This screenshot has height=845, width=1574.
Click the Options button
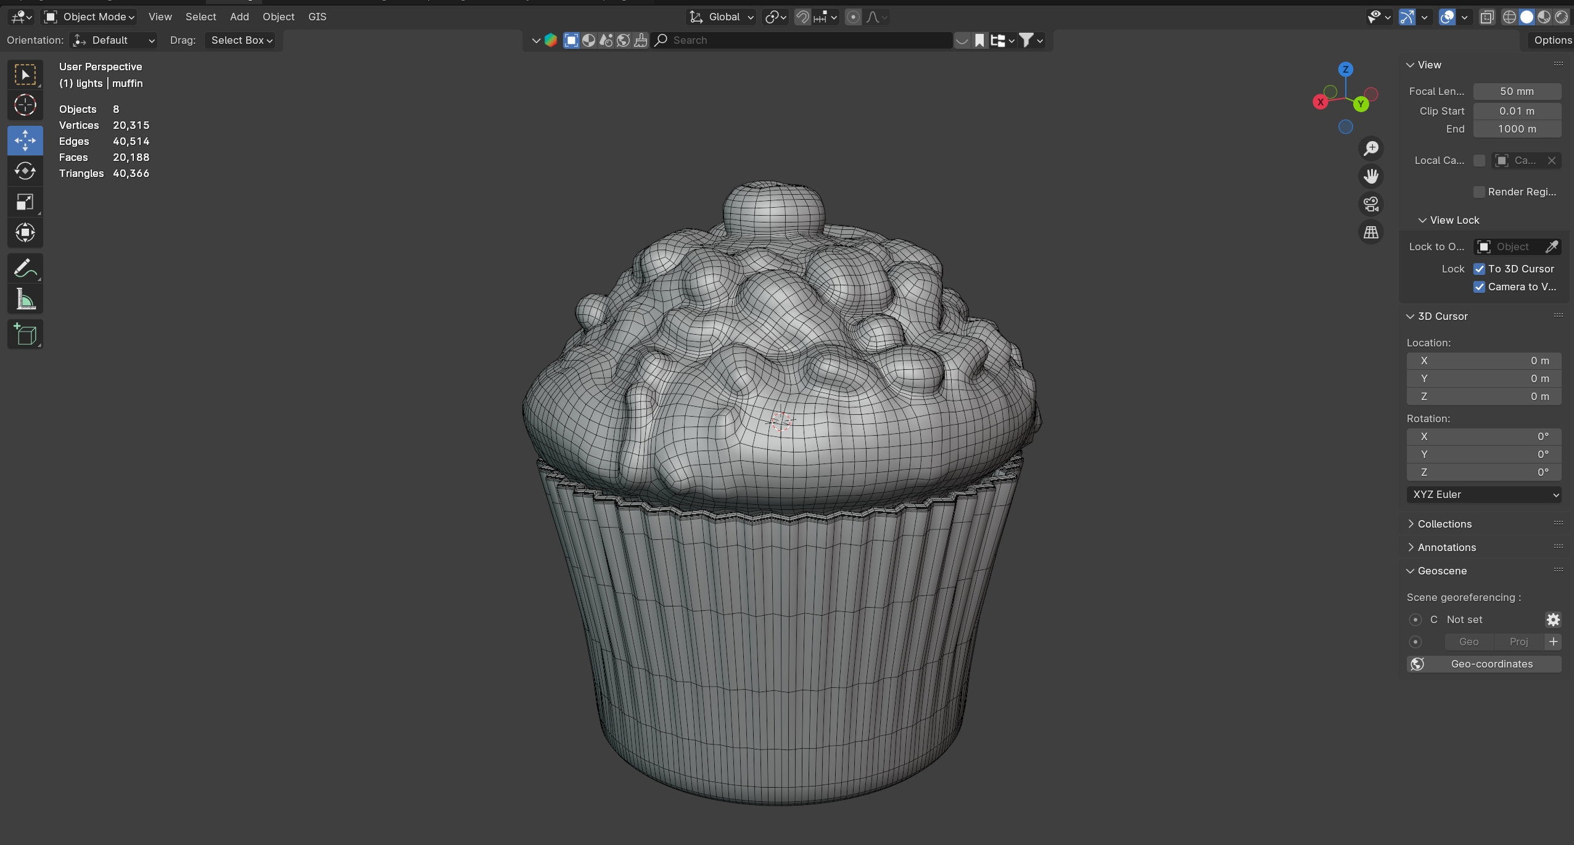click(x=1552, y=40)
